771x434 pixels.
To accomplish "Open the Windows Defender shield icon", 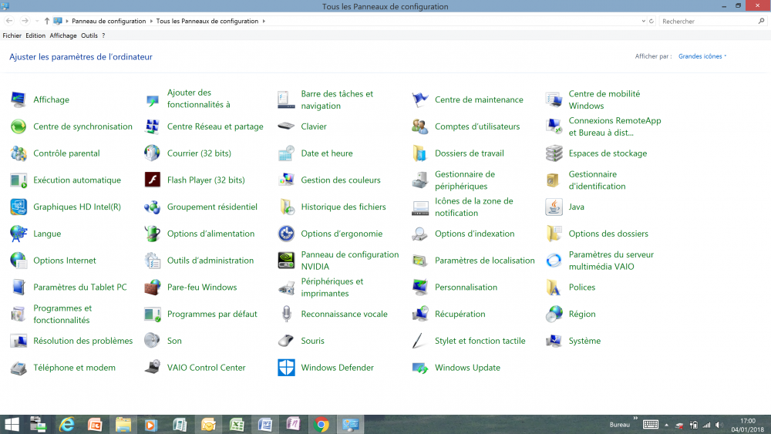I will point(286,368).
